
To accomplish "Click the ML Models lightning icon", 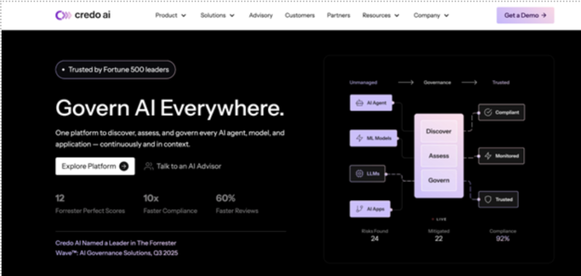I will (359, 138).
